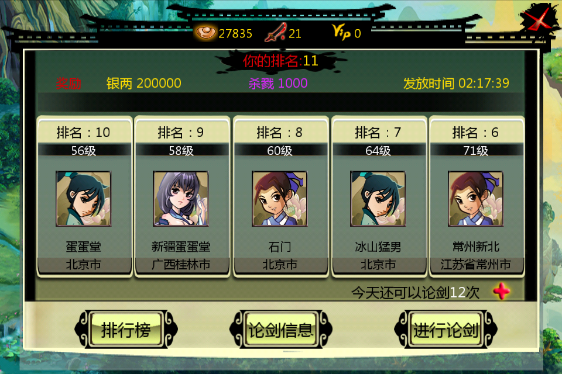Click the 广西桂林市 location label
This screenshot has height=374, width=562.
[181, 265]
